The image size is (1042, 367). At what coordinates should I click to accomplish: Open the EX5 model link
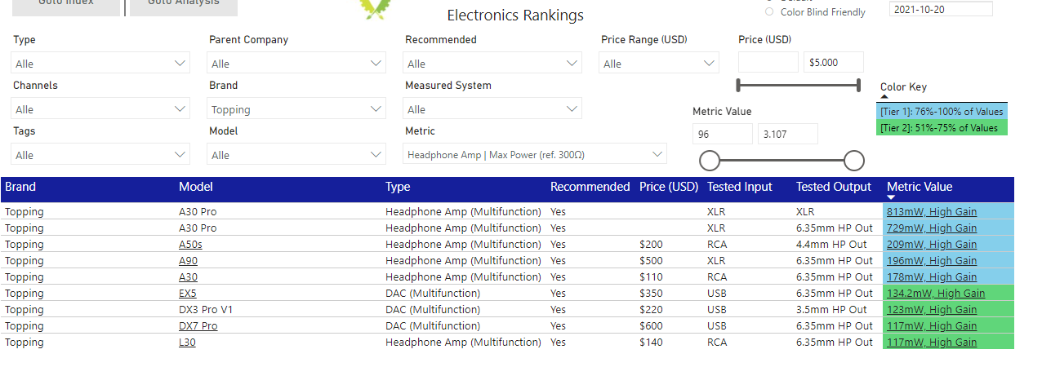(x=188, y=294)
